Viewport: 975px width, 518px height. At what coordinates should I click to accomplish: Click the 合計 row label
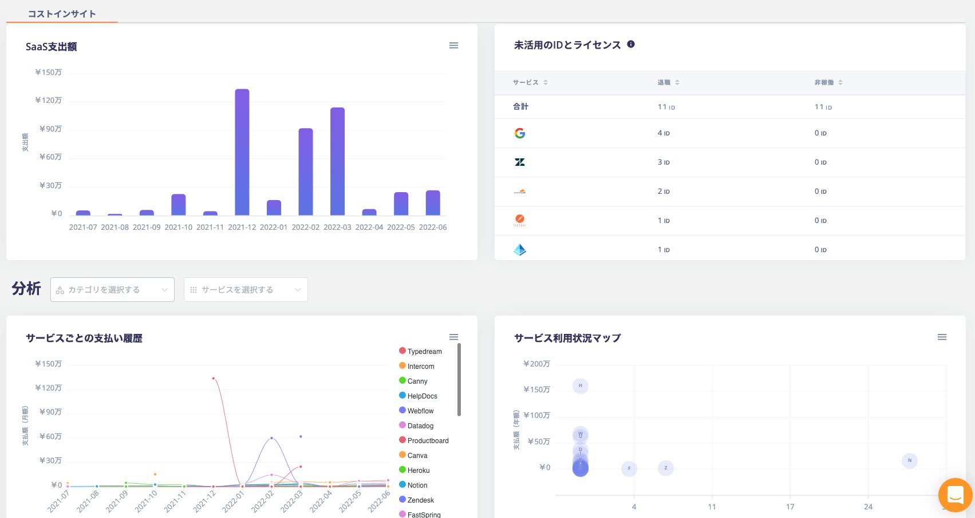pos(520,106)
